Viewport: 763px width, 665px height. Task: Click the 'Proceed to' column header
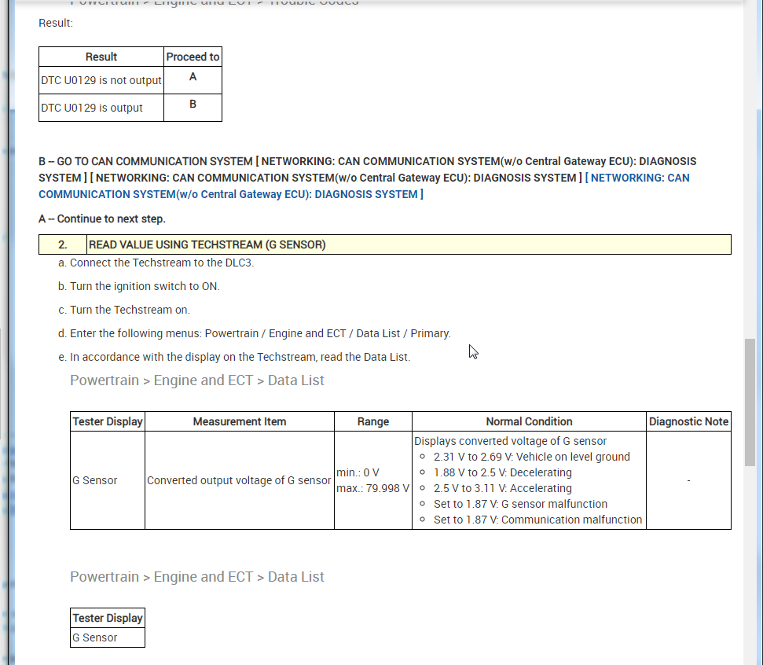point(193,57)
